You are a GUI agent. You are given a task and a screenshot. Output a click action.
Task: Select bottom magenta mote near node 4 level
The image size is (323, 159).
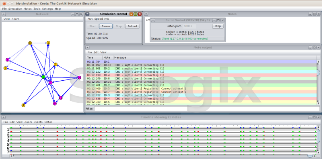(x=55, y=104)
